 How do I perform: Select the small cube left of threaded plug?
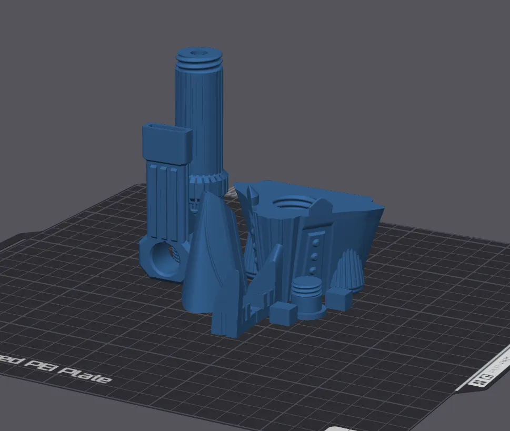[x=283, y=313]
